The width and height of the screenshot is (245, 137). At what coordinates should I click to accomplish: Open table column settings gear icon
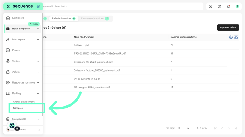pyautogui.click(x=231, y=37)
